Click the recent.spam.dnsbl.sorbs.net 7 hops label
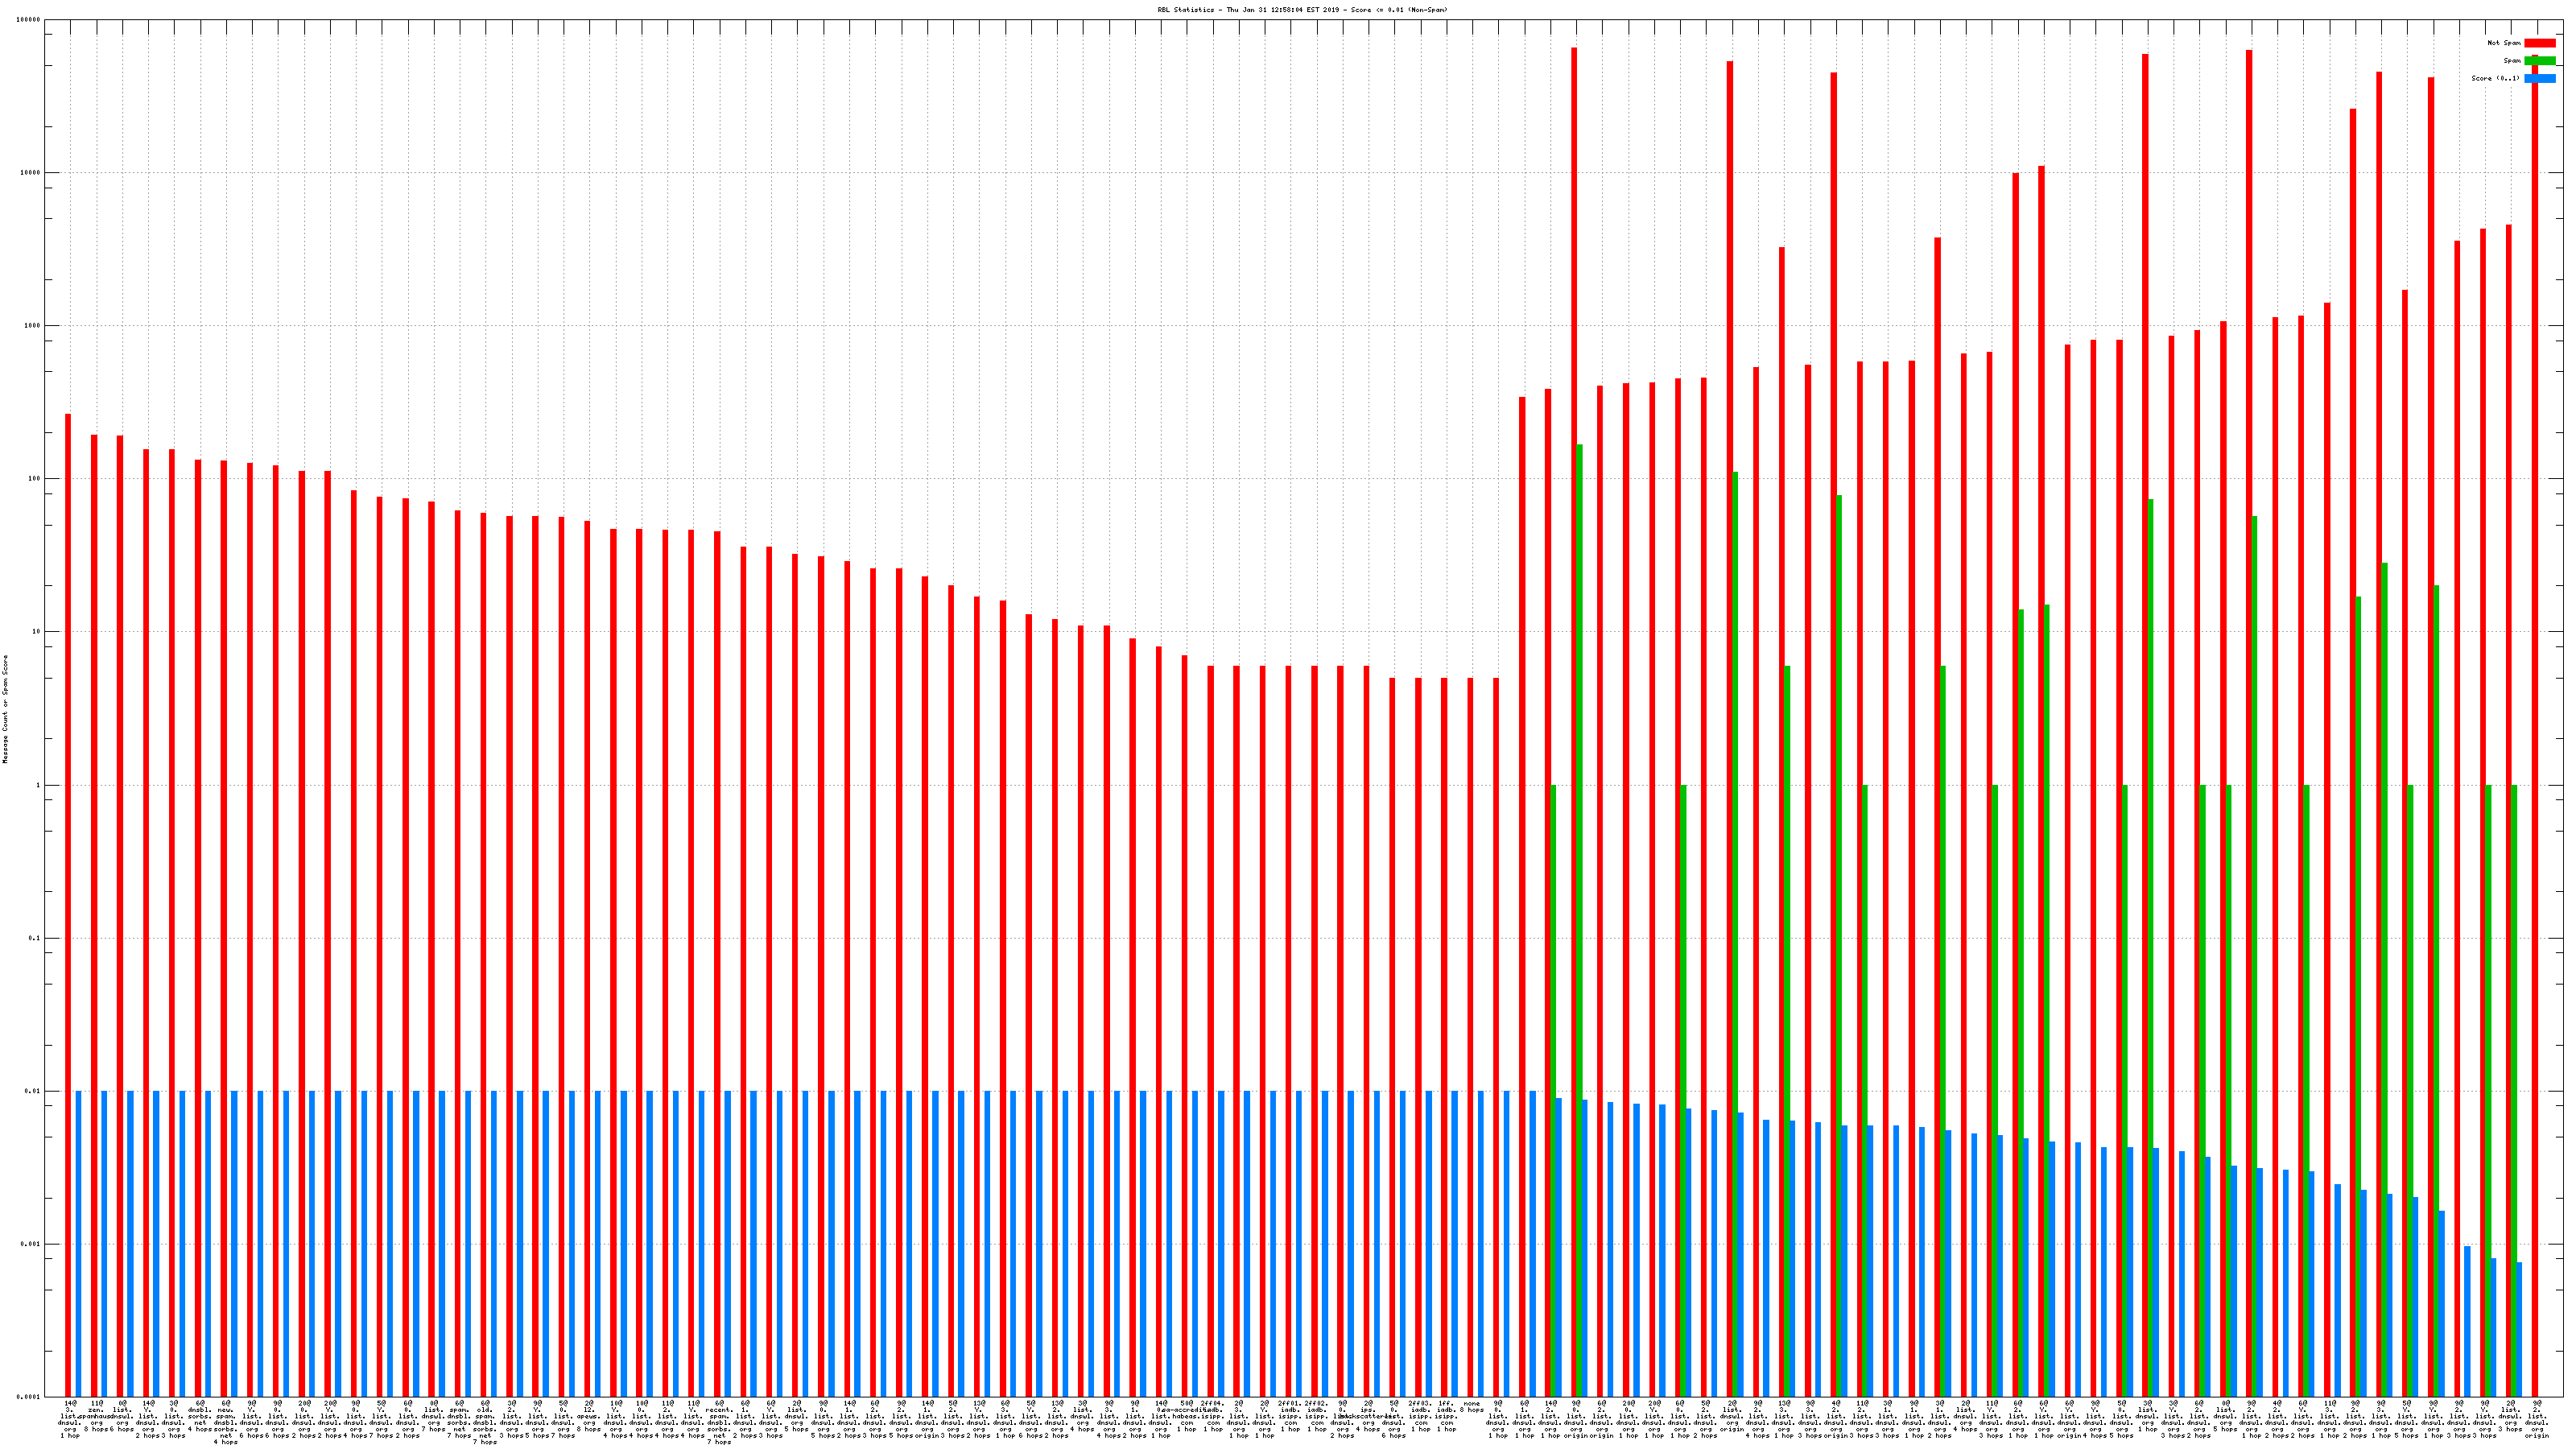Screen dimensions: 2576x1449 (719, 1423)
